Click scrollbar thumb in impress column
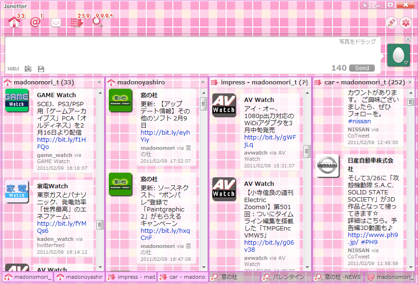Image resolution: width=418 pixels, height=284 pixels. pos(307,151)
